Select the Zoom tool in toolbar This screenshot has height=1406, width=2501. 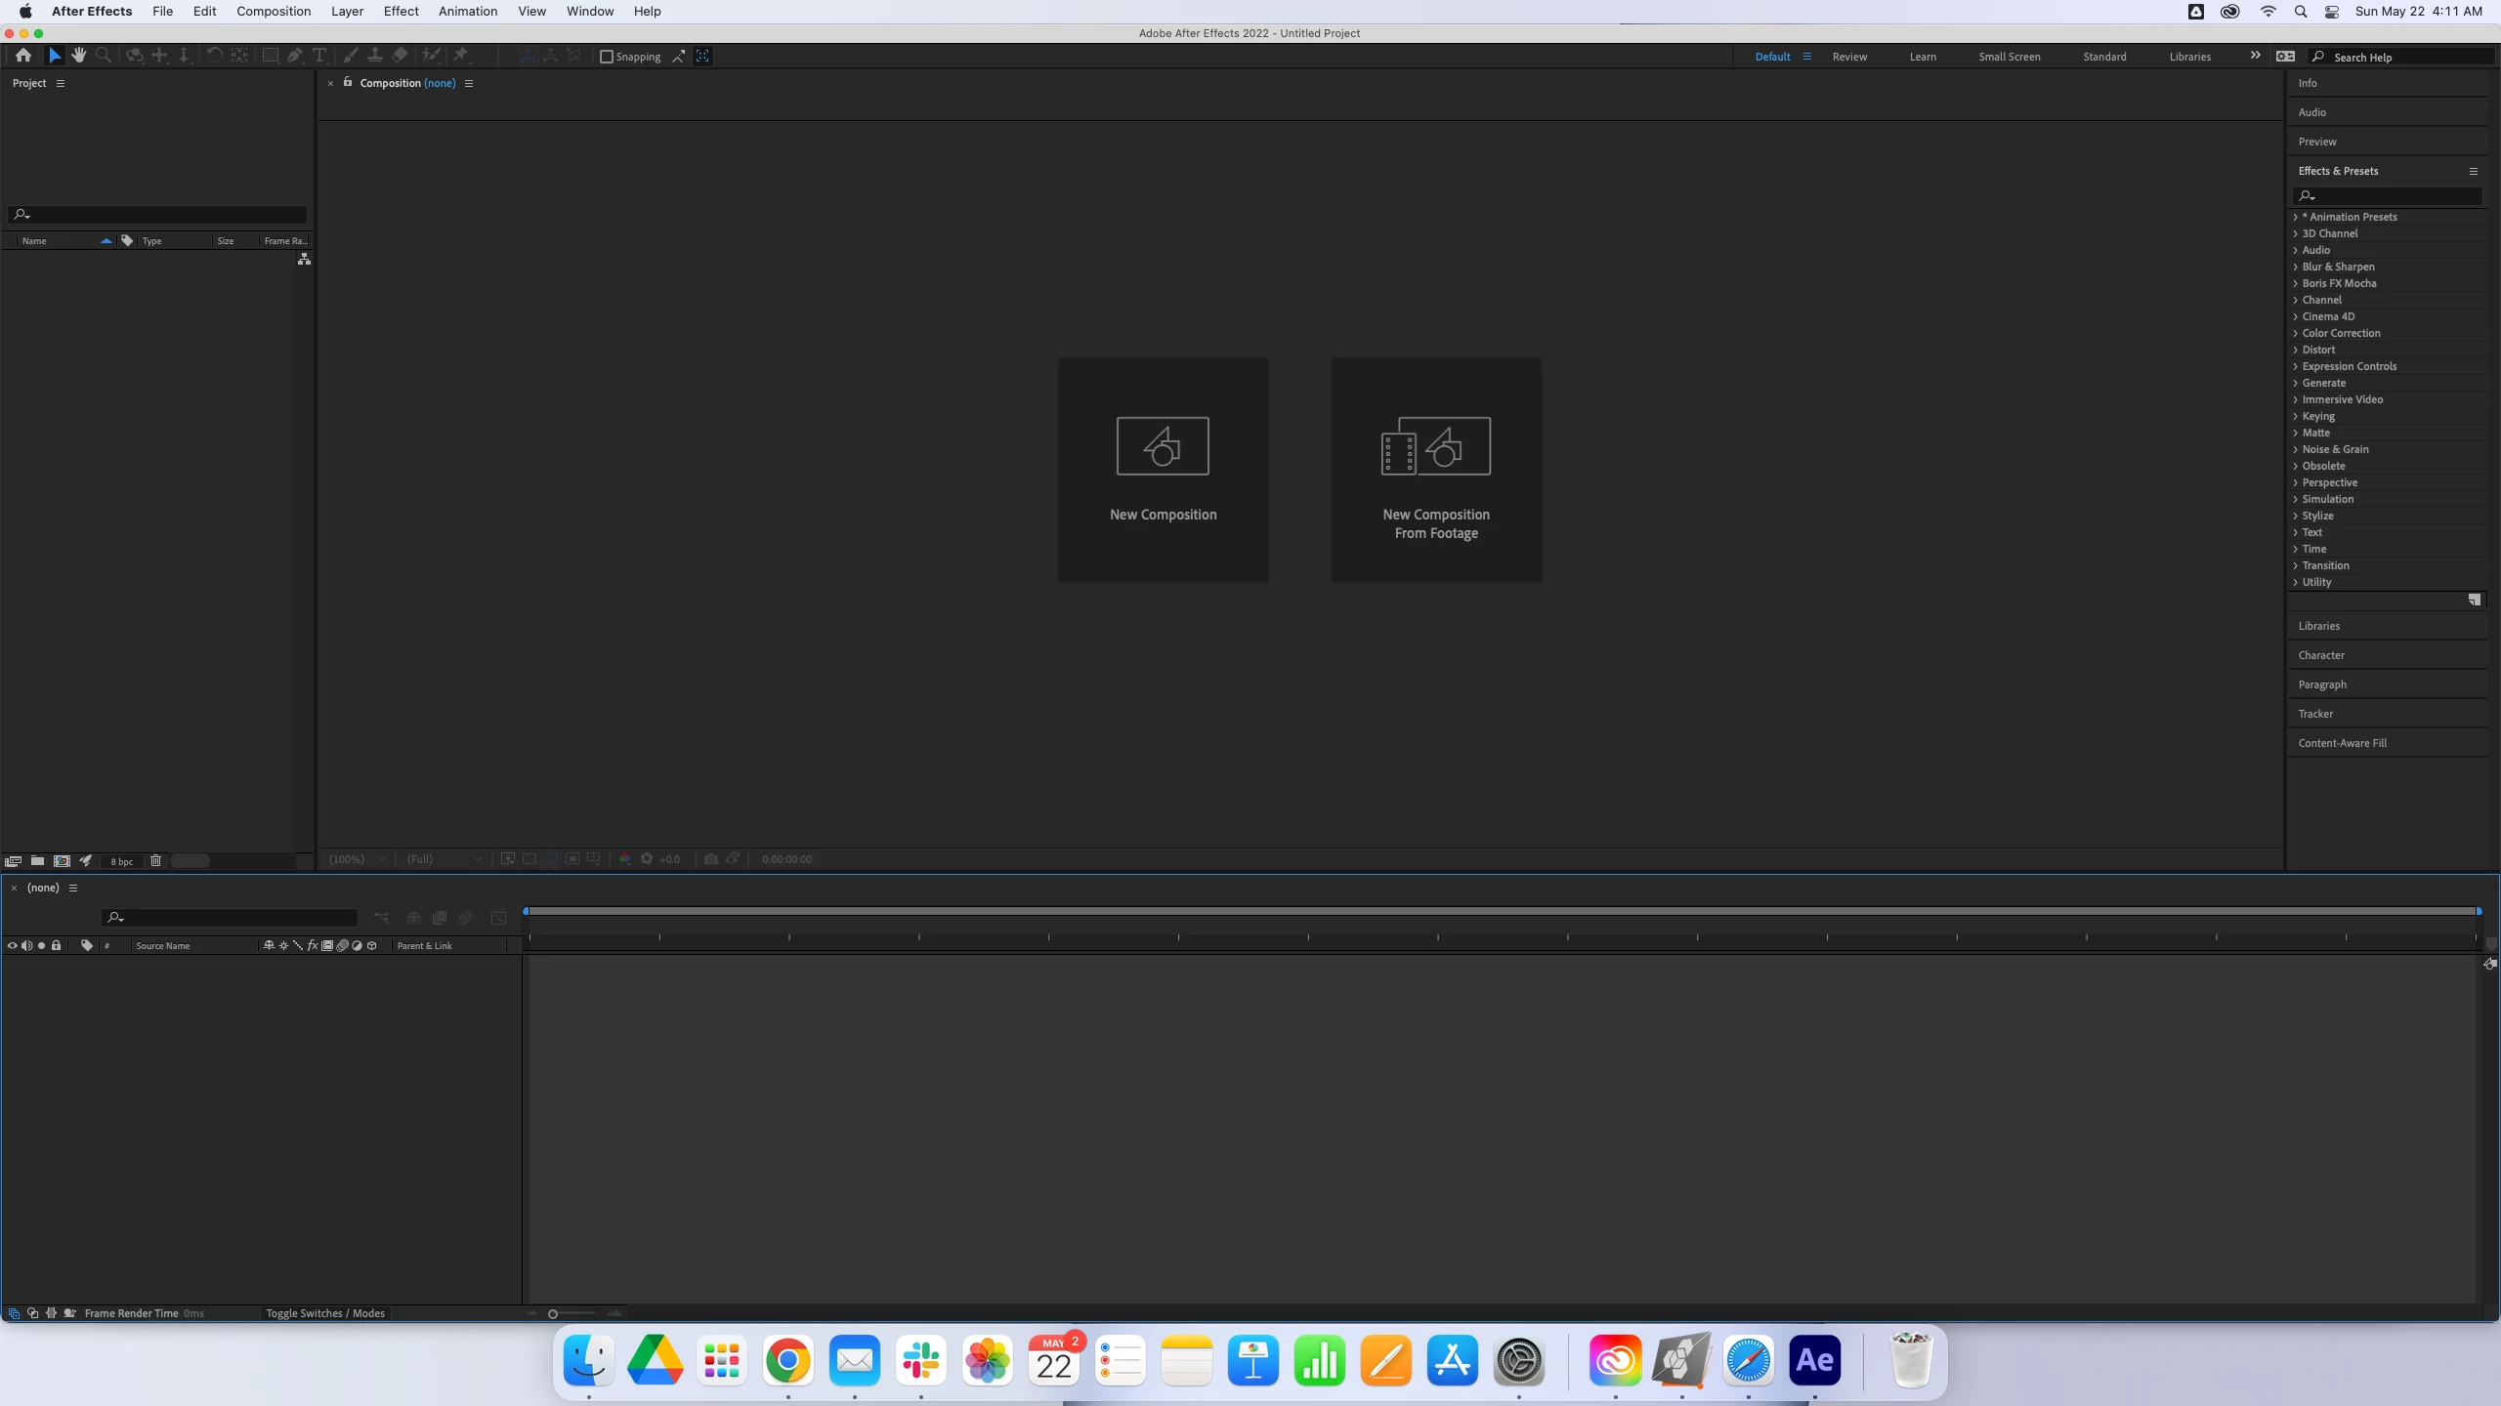(x=104, y=56)
